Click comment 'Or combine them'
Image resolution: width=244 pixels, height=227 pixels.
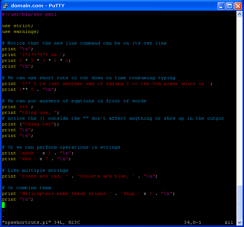point(26,188)
